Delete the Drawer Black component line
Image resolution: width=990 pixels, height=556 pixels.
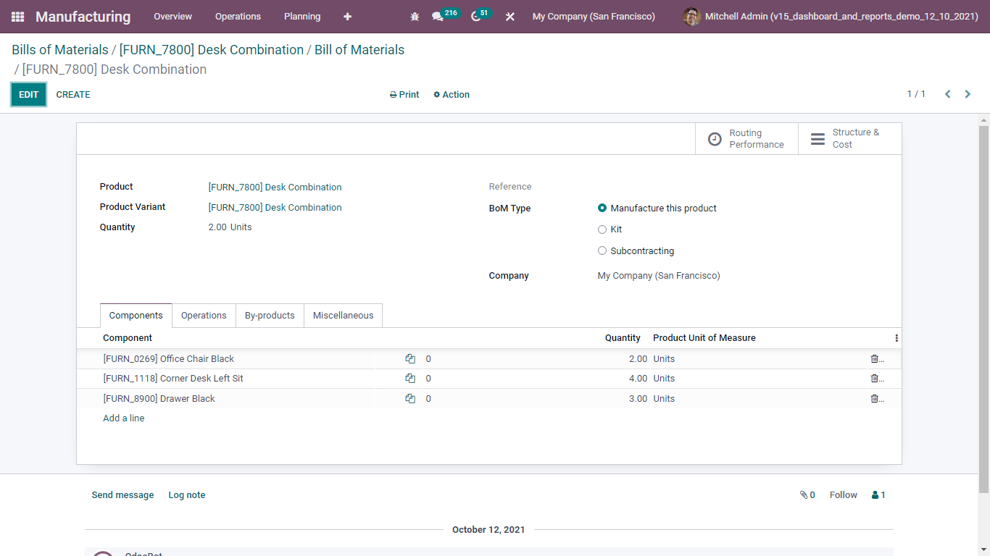872,398
